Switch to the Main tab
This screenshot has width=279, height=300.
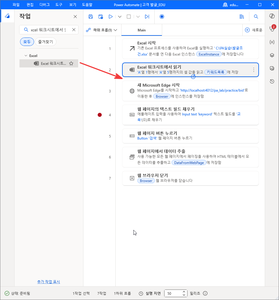(x=142, y=30)
